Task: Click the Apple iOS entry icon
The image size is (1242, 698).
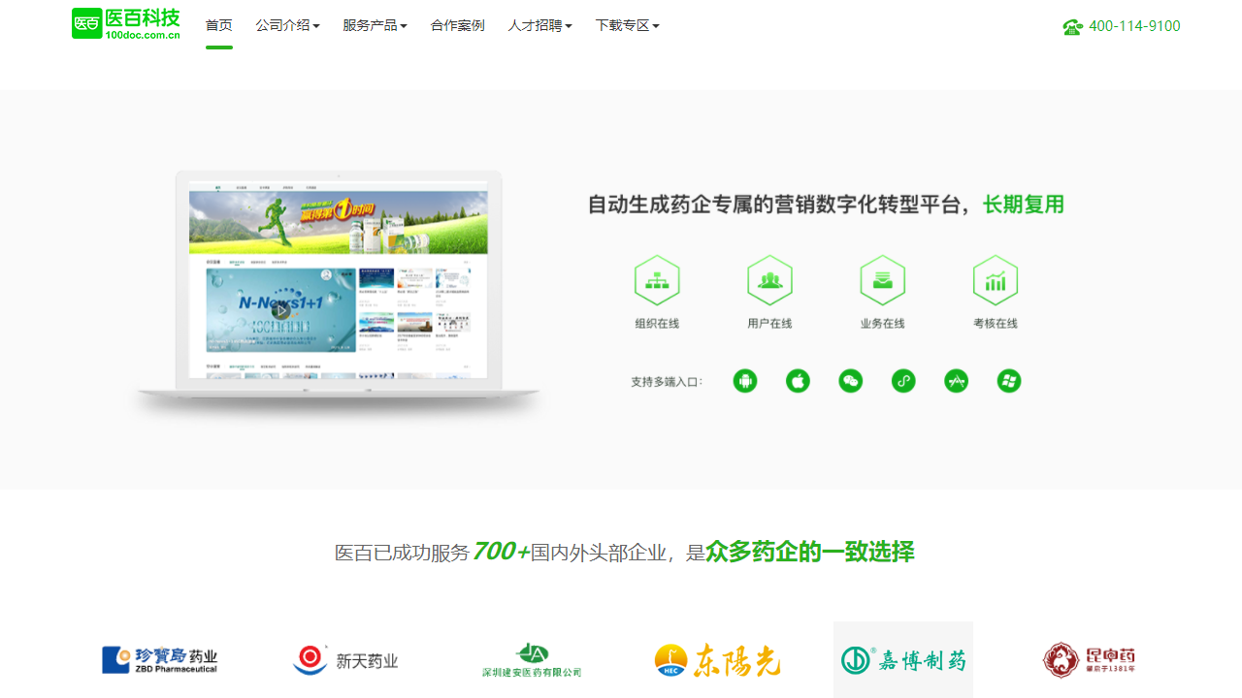Action: point(798,381)
